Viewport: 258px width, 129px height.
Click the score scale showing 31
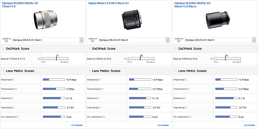click(55, 59)
